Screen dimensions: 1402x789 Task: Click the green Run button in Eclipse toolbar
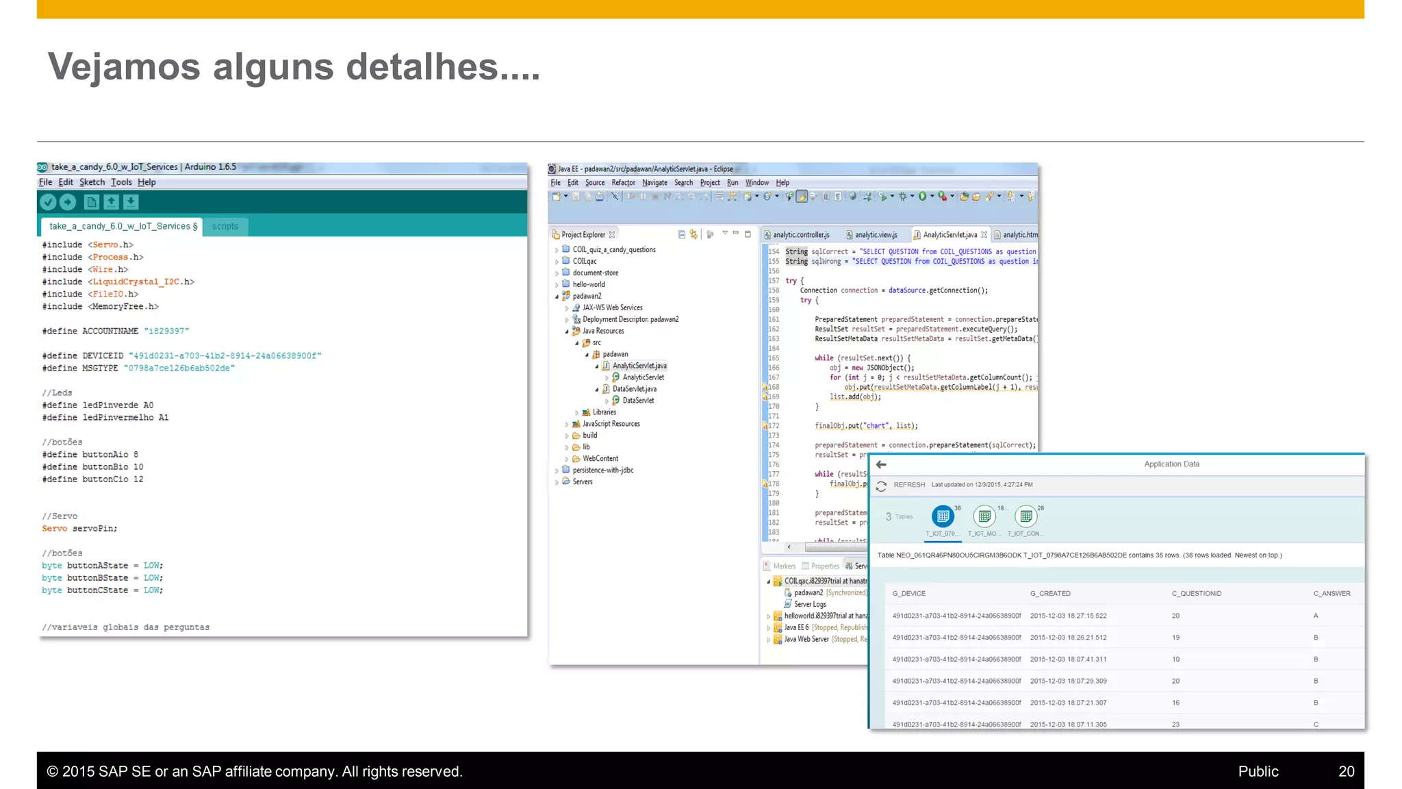(922, 197)
